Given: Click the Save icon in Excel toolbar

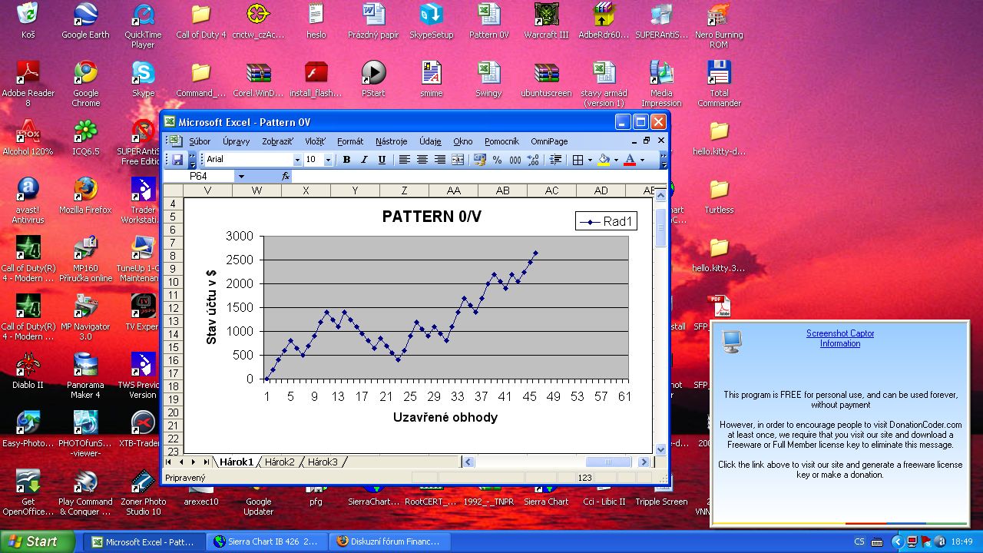Looking at the screenshot, I should [x=177, y=160].
